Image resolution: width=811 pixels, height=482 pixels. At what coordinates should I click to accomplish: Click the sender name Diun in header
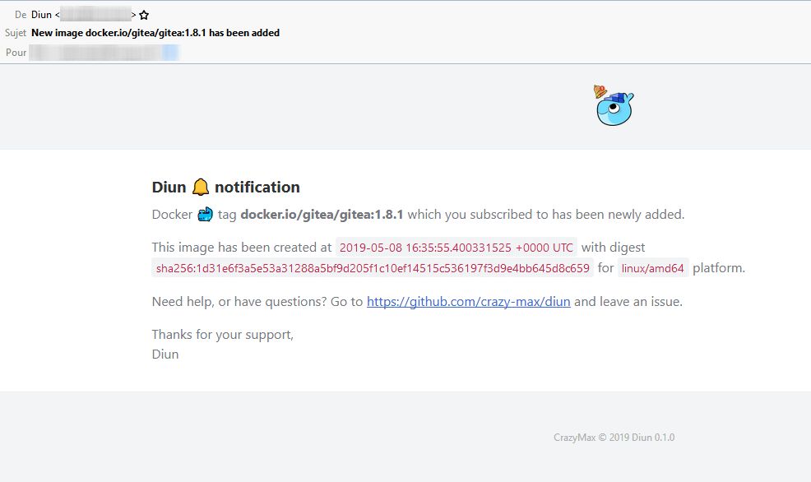(x=41, y=15)
